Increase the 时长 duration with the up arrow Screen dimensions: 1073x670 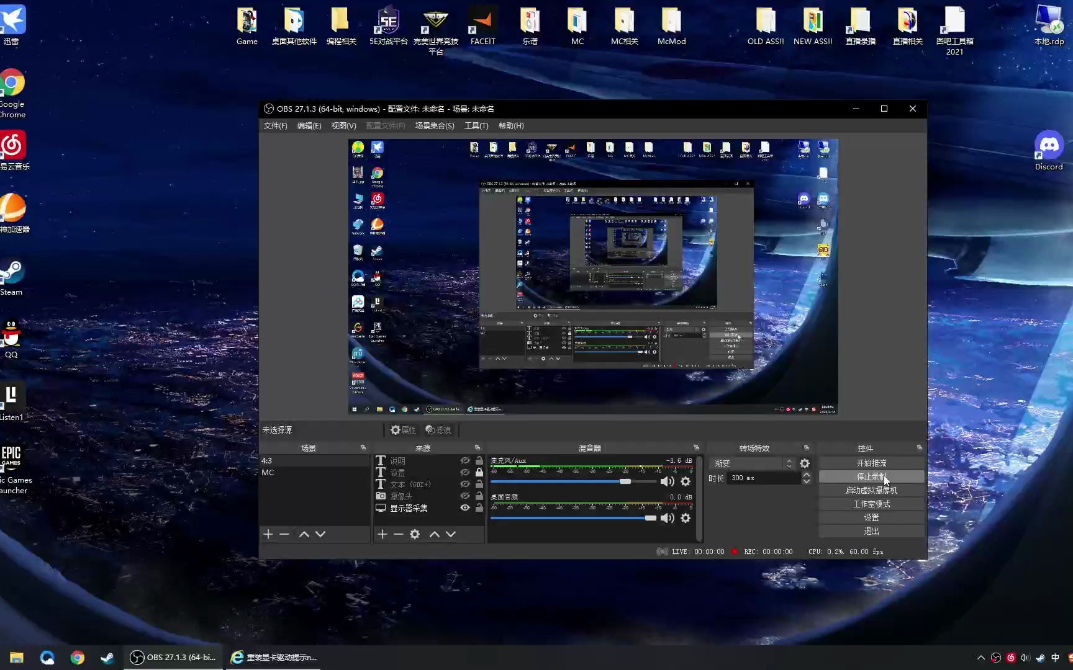coord(806,475)
